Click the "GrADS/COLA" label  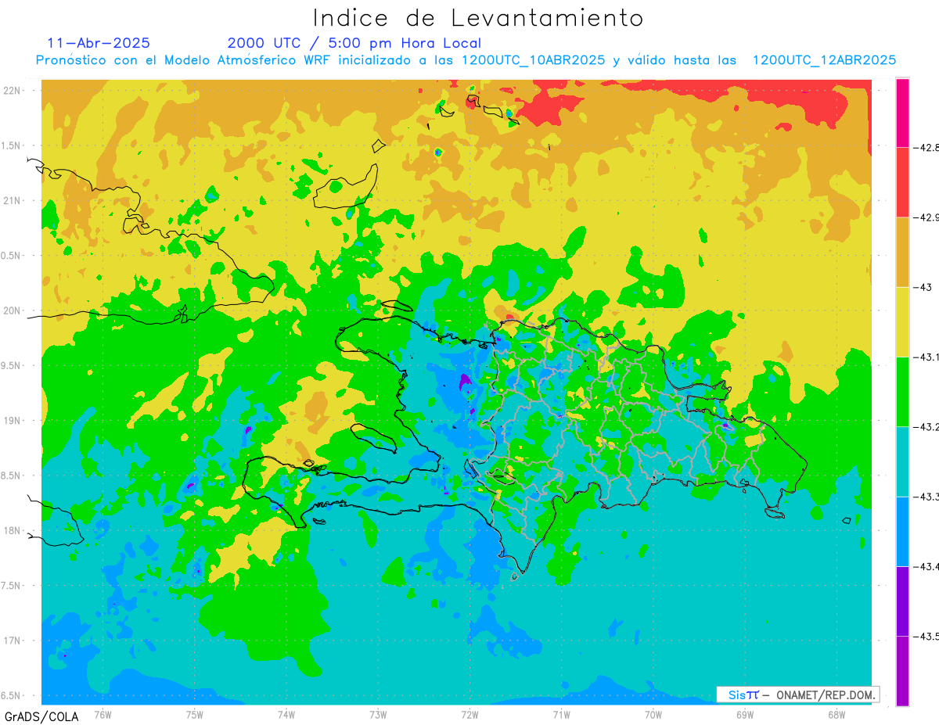click(41, 716)
